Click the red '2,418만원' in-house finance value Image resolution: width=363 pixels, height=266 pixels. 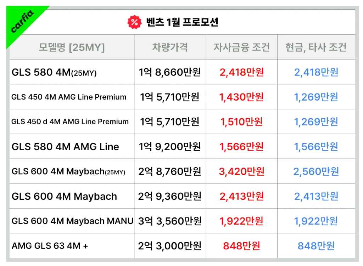242,72
